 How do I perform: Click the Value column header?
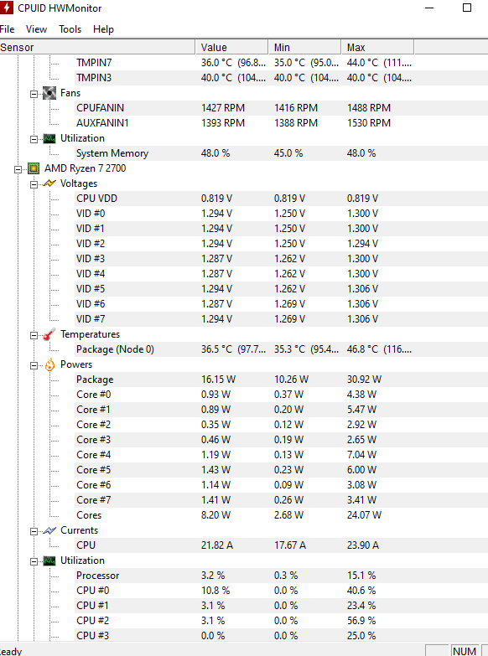tap(231, 47)
